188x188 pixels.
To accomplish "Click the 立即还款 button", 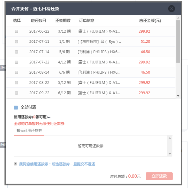I will tap(159, 176).
